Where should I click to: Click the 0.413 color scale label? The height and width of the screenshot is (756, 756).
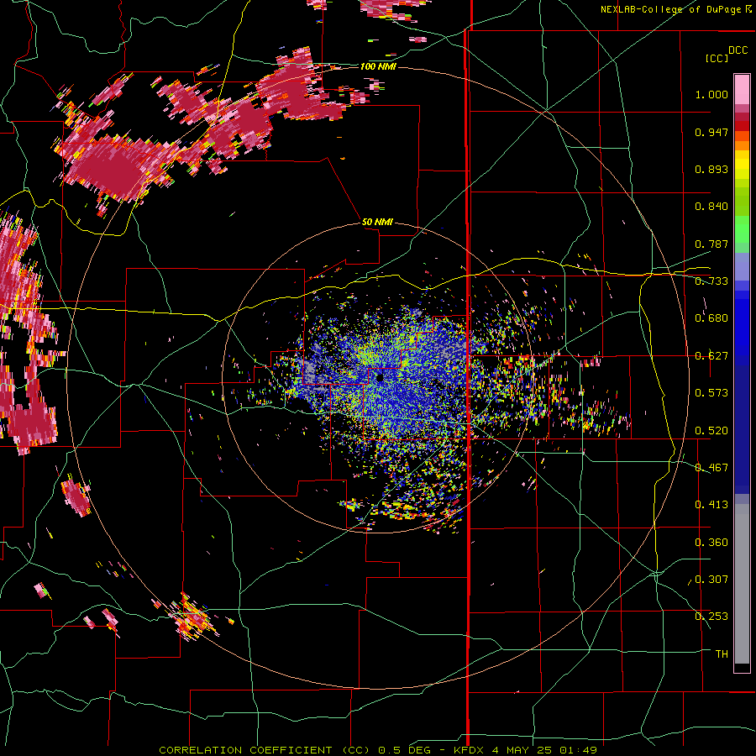pos(711,505)
